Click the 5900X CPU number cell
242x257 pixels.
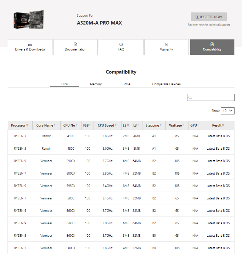(x=71, y=161)
